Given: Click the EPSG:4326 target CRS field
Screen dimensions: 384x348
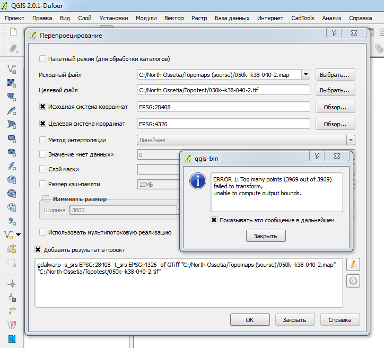Looking at the screenshot, I should pos(223,124).
